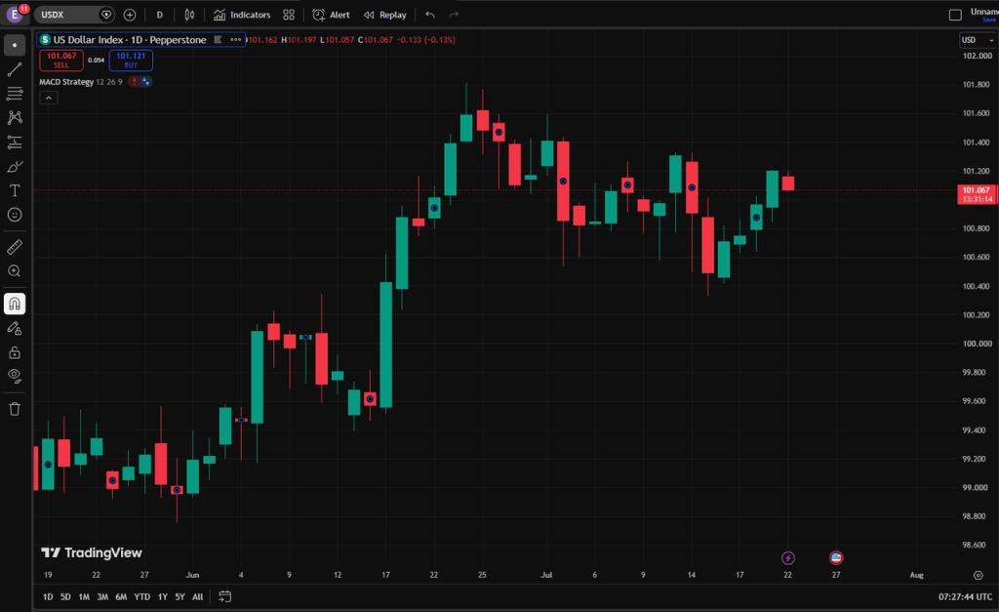Click the purple lightning event marker
This screenshot has height=612, width=999.
(788, 558)
